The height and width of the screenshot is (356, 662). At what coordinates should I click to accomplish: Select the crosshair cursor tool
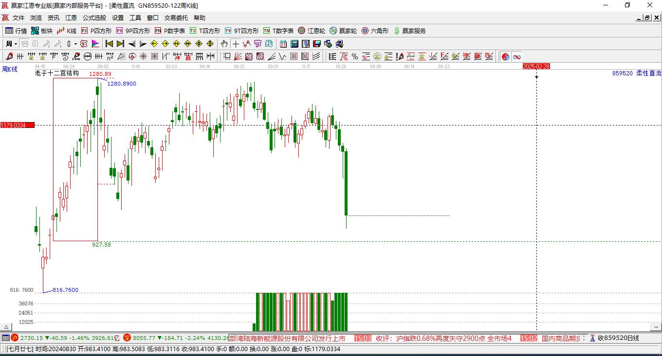tap(236, 44)
